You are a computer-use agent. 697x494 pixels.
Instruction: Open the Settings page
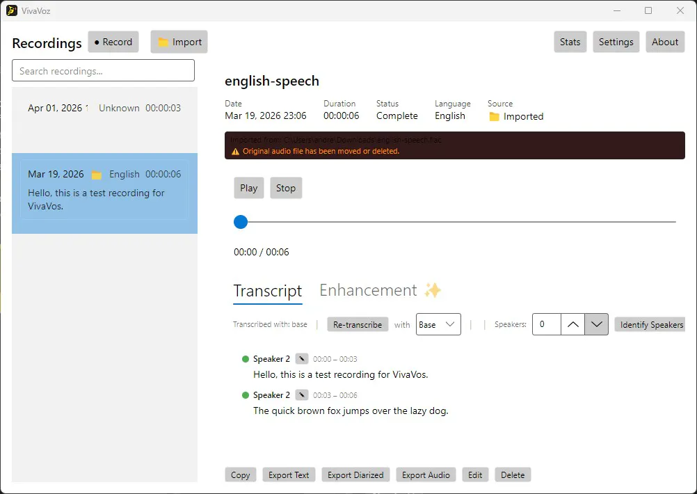click(x=616, y=42)
